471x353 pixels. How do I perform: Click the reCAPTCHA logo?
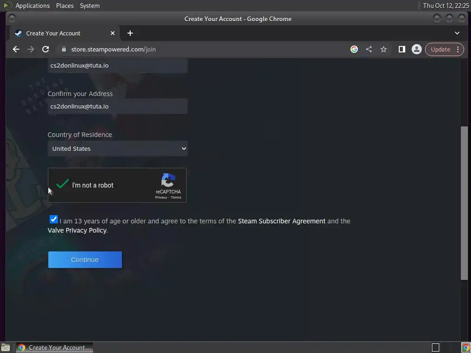pos(168,180)
